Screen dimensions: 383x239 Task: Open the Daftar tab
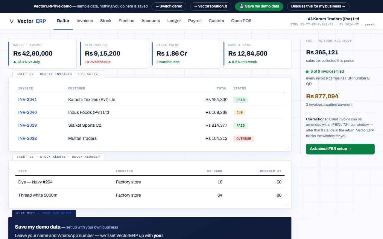[63, 21]
